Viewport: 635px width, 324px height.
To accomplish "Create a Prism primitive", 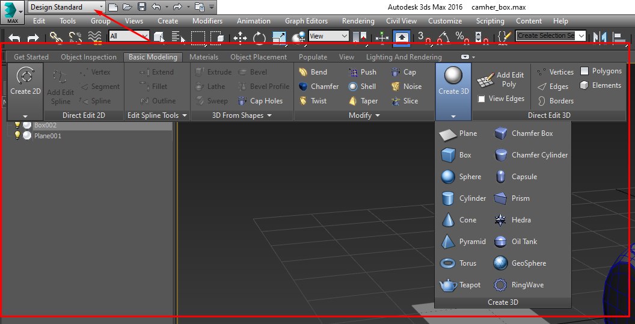I will pyautogui.click(x=512, y=198).
